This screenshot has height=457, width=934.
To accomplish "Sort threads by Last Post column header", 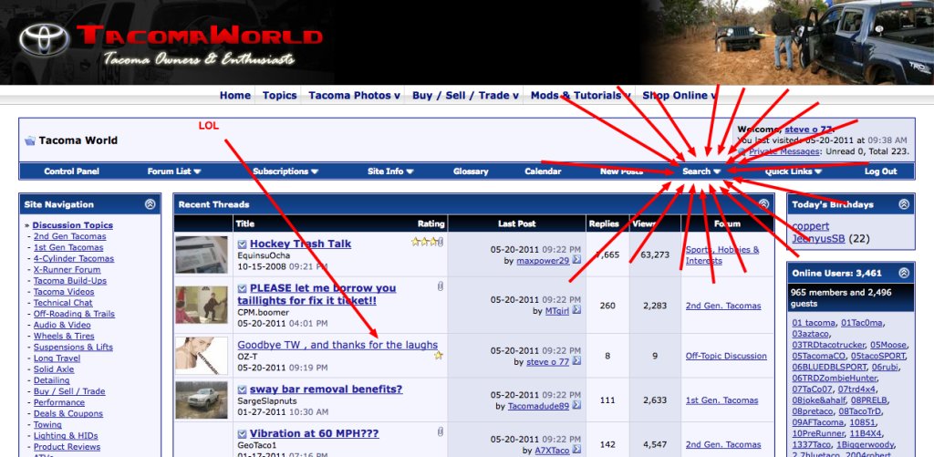I will [516, 224].
